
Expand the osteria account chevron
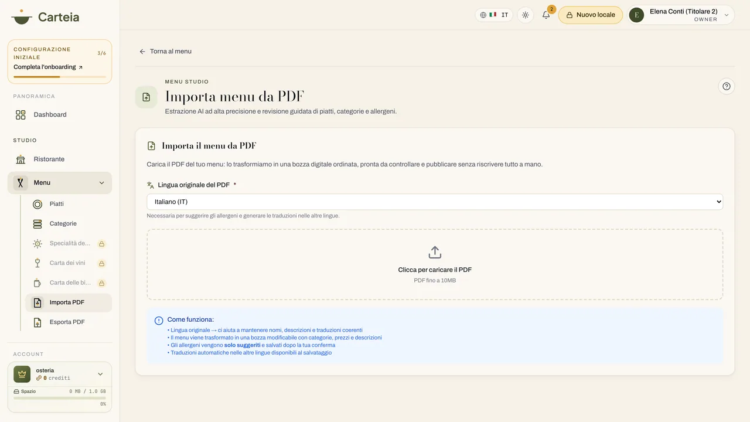click(100, 374)
